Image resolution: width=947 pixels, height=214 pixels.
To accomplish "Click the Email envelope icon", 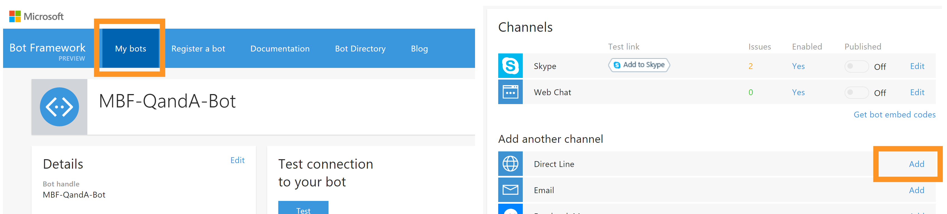I will coord(510,190).
